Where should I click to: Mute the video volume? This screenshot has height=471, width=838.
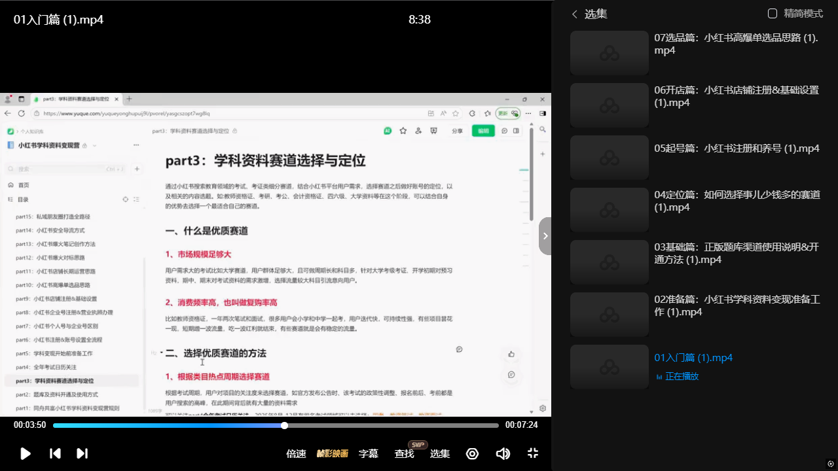point(503,453)
